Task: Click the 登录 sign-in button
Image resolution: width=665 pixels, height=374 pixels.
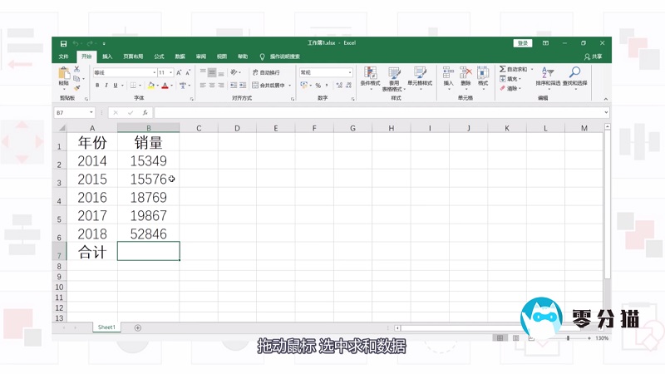Action: click(x=522, y=42)
